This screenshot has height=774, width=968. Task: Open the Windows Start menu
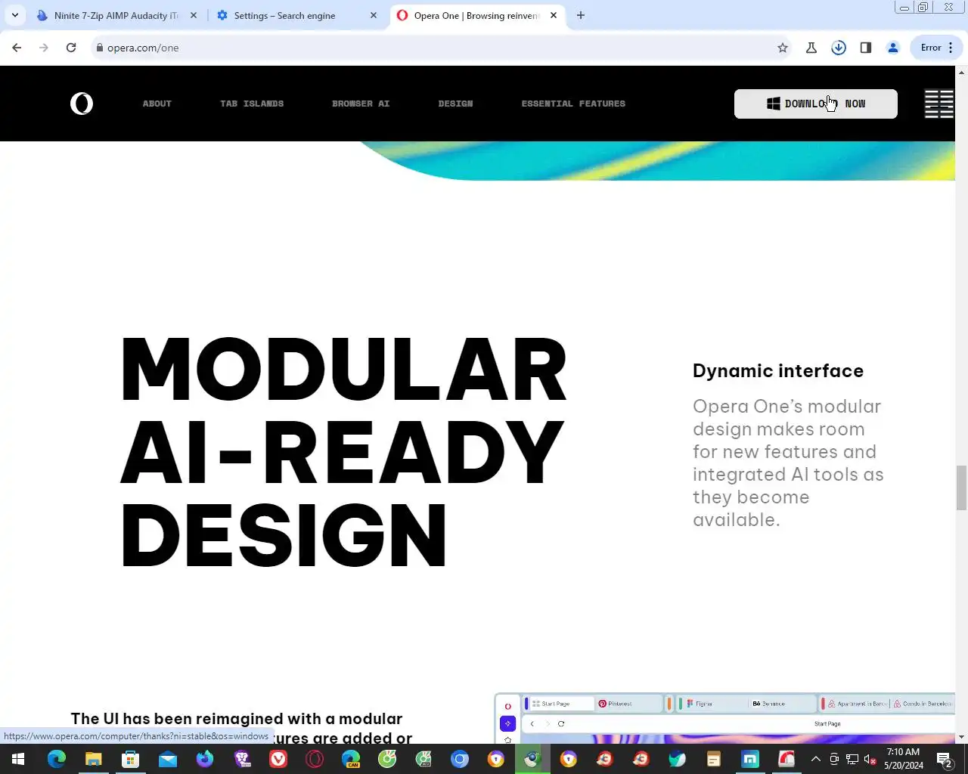point(18,759)
